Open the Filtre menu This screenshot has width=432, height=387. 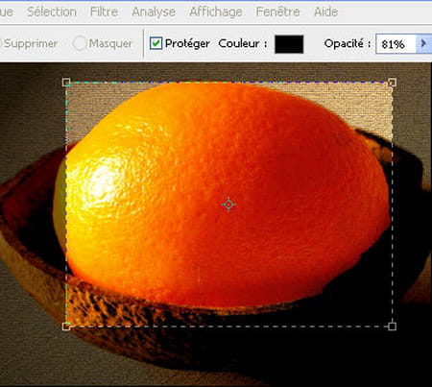point(104,12)
